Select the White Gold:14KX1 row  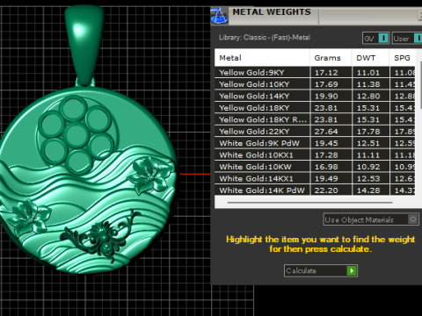(315, 178)
